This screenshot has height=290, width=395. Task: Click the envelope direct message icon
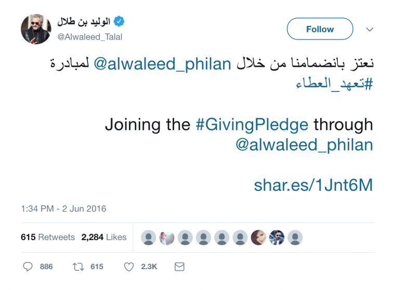pyautogui.click(x=179, y=267)
